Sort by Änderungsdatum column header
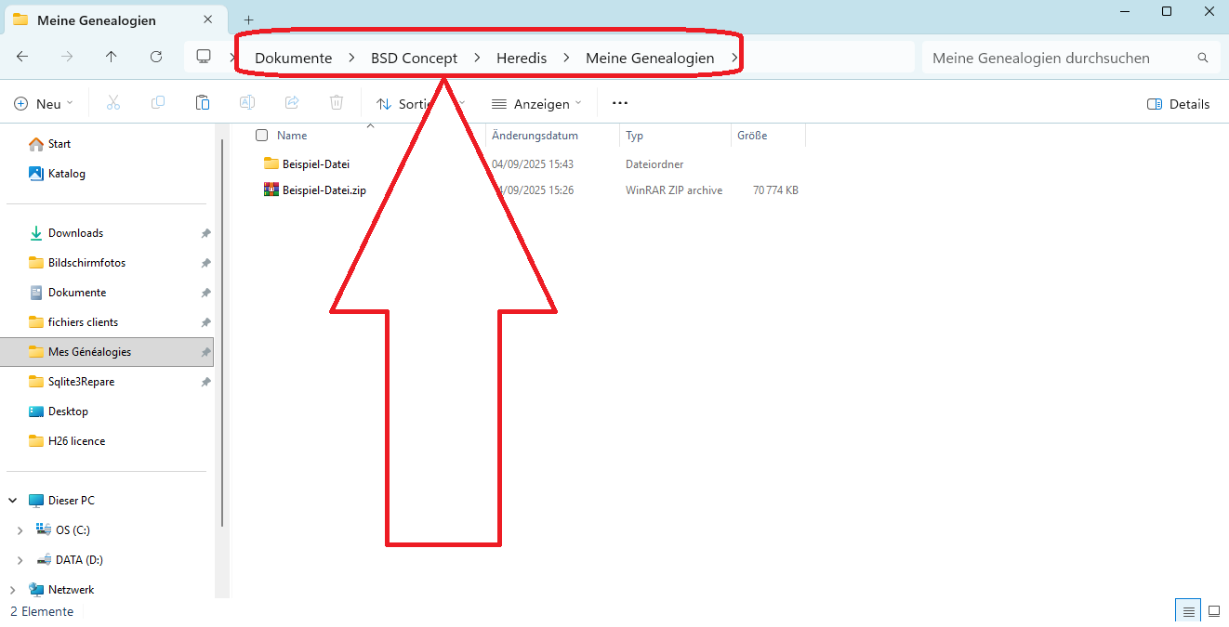 [535, 136]
